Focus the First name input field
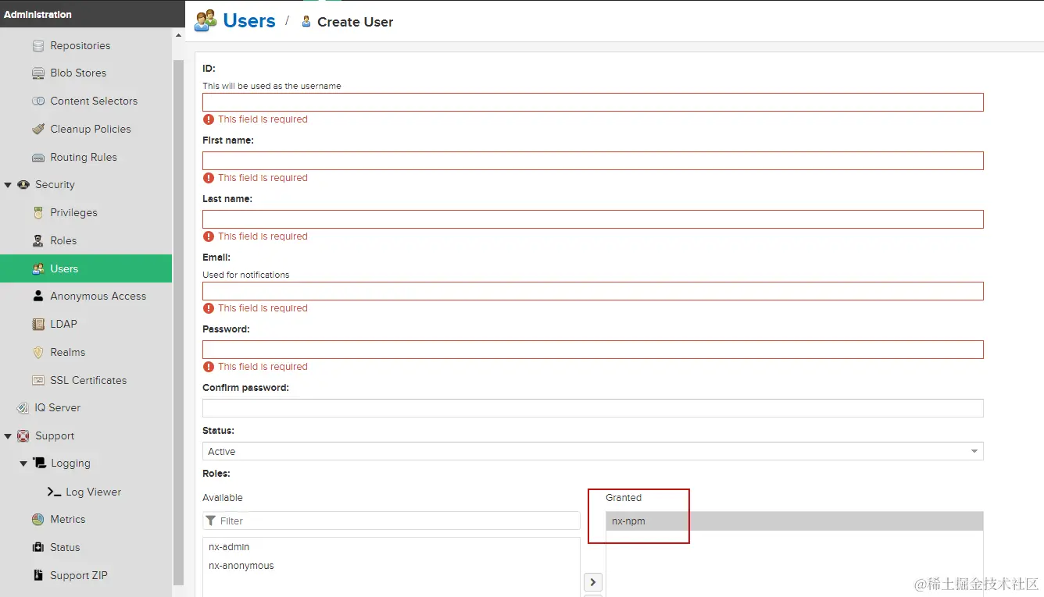This screenshot has width=1044, height=597. 592,161
